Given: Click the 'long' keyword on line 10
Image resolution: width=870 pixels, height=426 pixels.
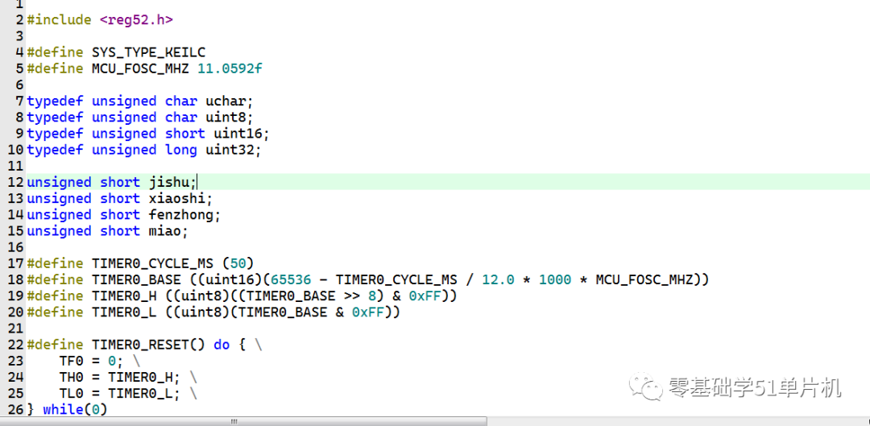Looking at the screenshot, I should [181, 150].
